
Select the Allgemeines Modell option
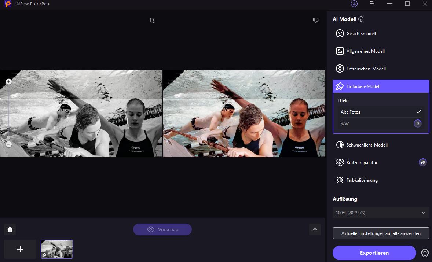tap(381, 51)
